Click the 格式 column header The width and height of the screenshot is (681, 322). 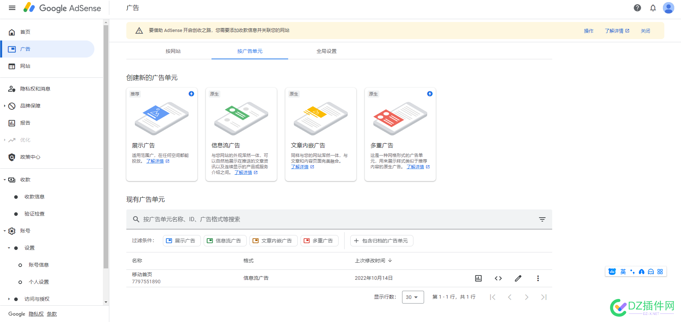tap(248, 261)
